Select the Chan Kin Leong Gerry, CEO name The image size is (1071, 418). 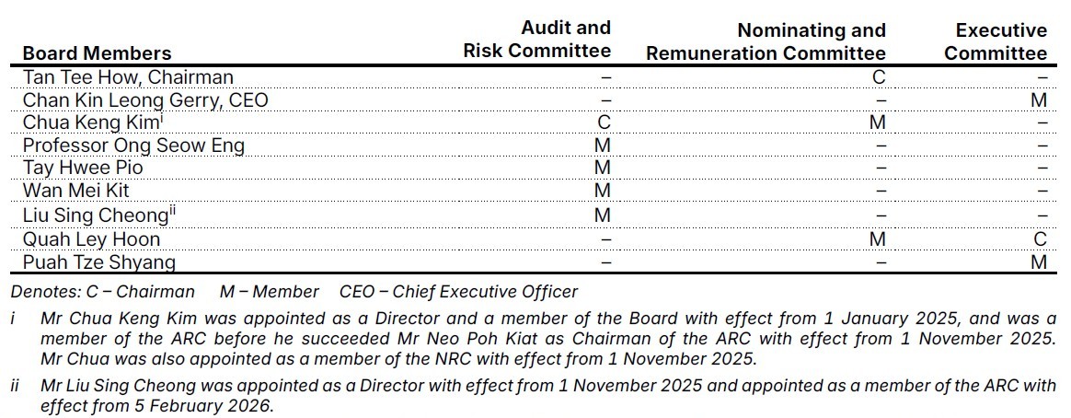point(145,99)
